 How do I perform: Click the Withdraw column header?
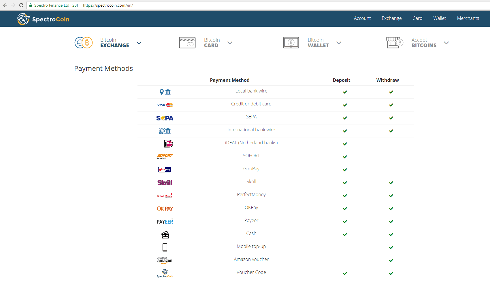(x=388, y=80)
